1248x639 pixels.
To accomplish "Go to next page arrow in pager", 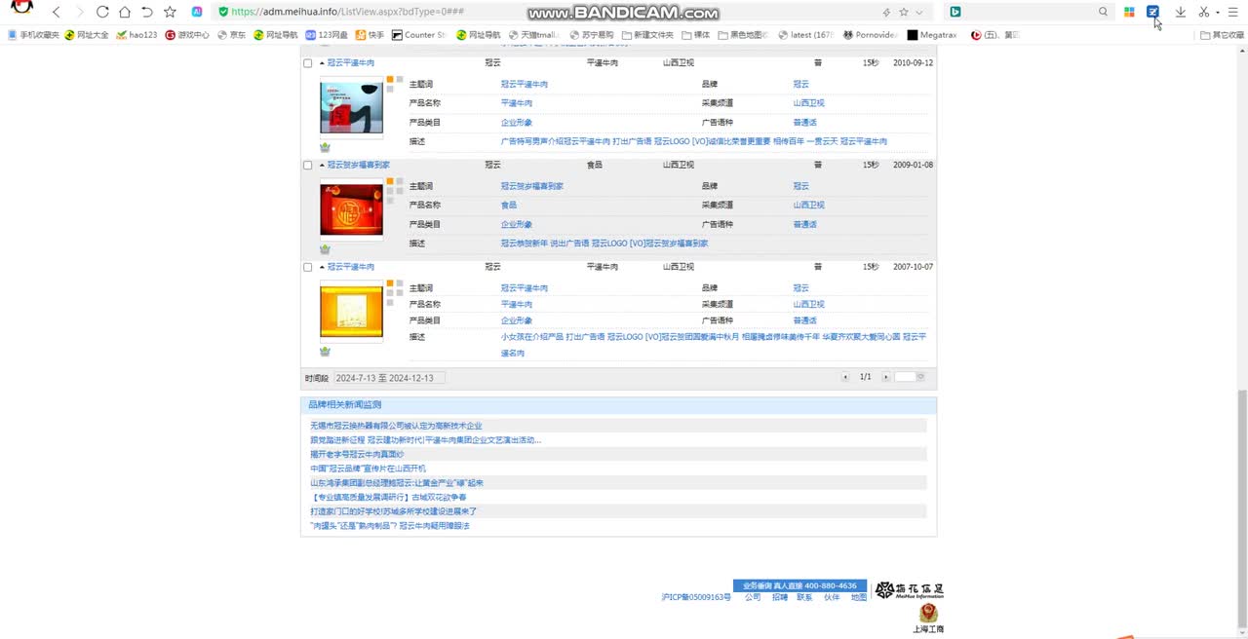I will pos(885,377).
